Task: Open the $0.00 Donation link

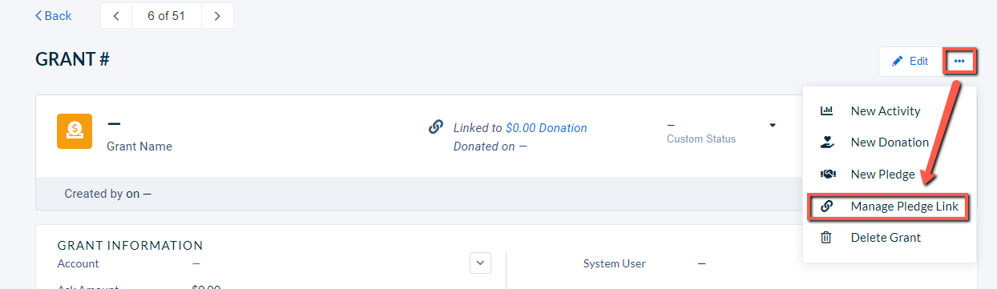Action: point(547,128)
